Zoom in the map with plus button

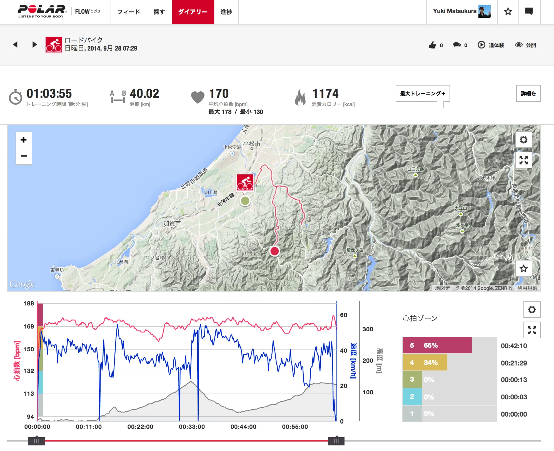coord(24,140)
